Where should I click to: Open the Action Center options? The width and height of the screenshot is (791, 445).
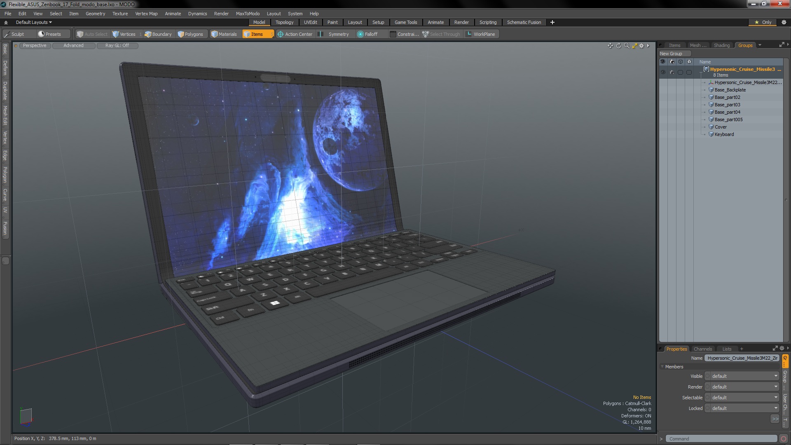point(295,34)
